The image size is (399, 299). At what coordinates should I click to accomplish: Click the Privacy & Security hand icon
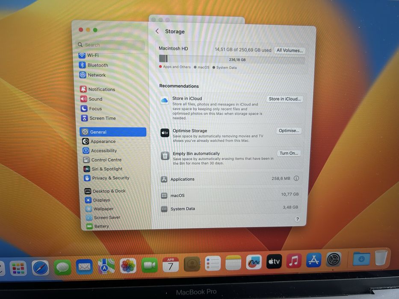click(x=87, y=178)
